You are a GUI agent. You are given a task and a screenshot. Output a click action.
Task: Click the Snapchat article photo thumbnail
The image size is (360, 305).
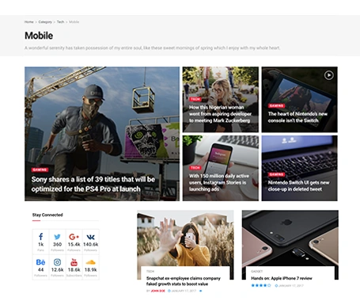185,238
